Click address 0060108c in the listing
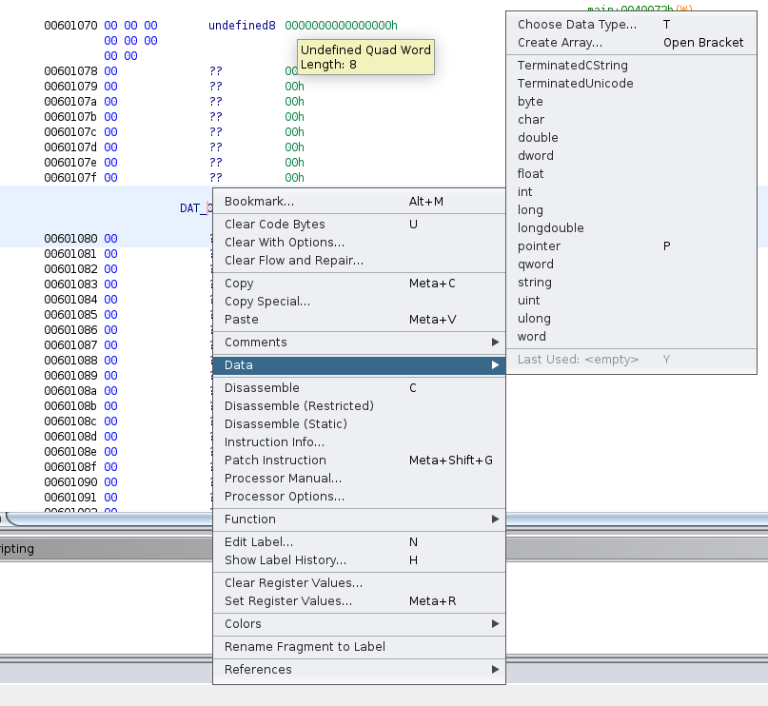The height and width of the screenshot is (706, 768). tap(70, 422)
